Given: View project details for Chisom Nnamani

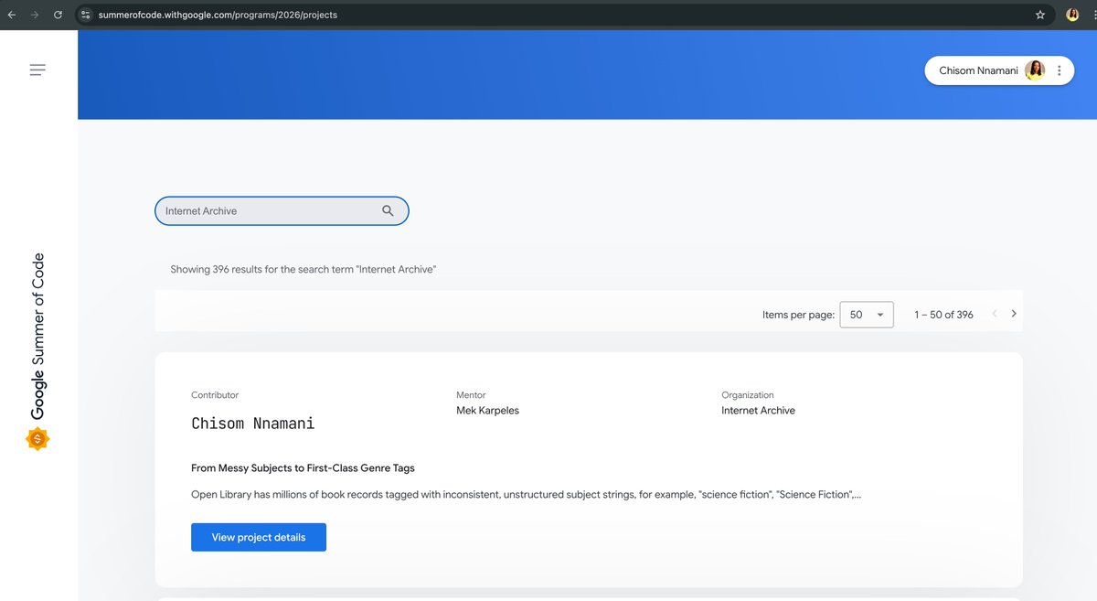Looking at the screenshot, I should (259, 537).
